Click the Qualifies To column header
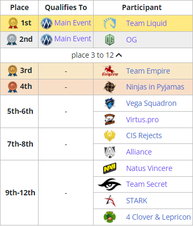Screen dimensions: 193x226 66,7
